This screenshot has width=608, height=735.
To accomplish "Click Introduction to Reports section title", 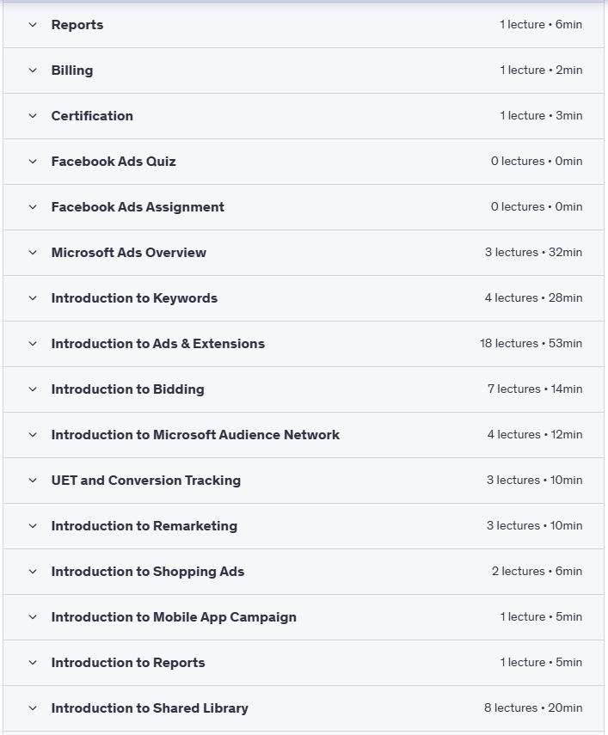I will point(128,663).
